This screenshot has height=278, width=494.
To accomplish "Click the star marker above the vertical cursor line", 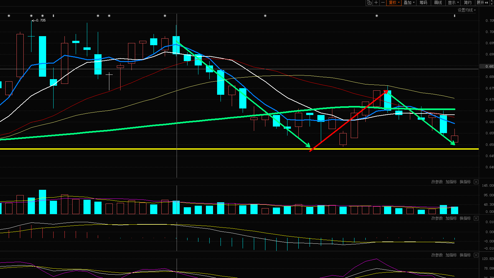I will (165, 16).
